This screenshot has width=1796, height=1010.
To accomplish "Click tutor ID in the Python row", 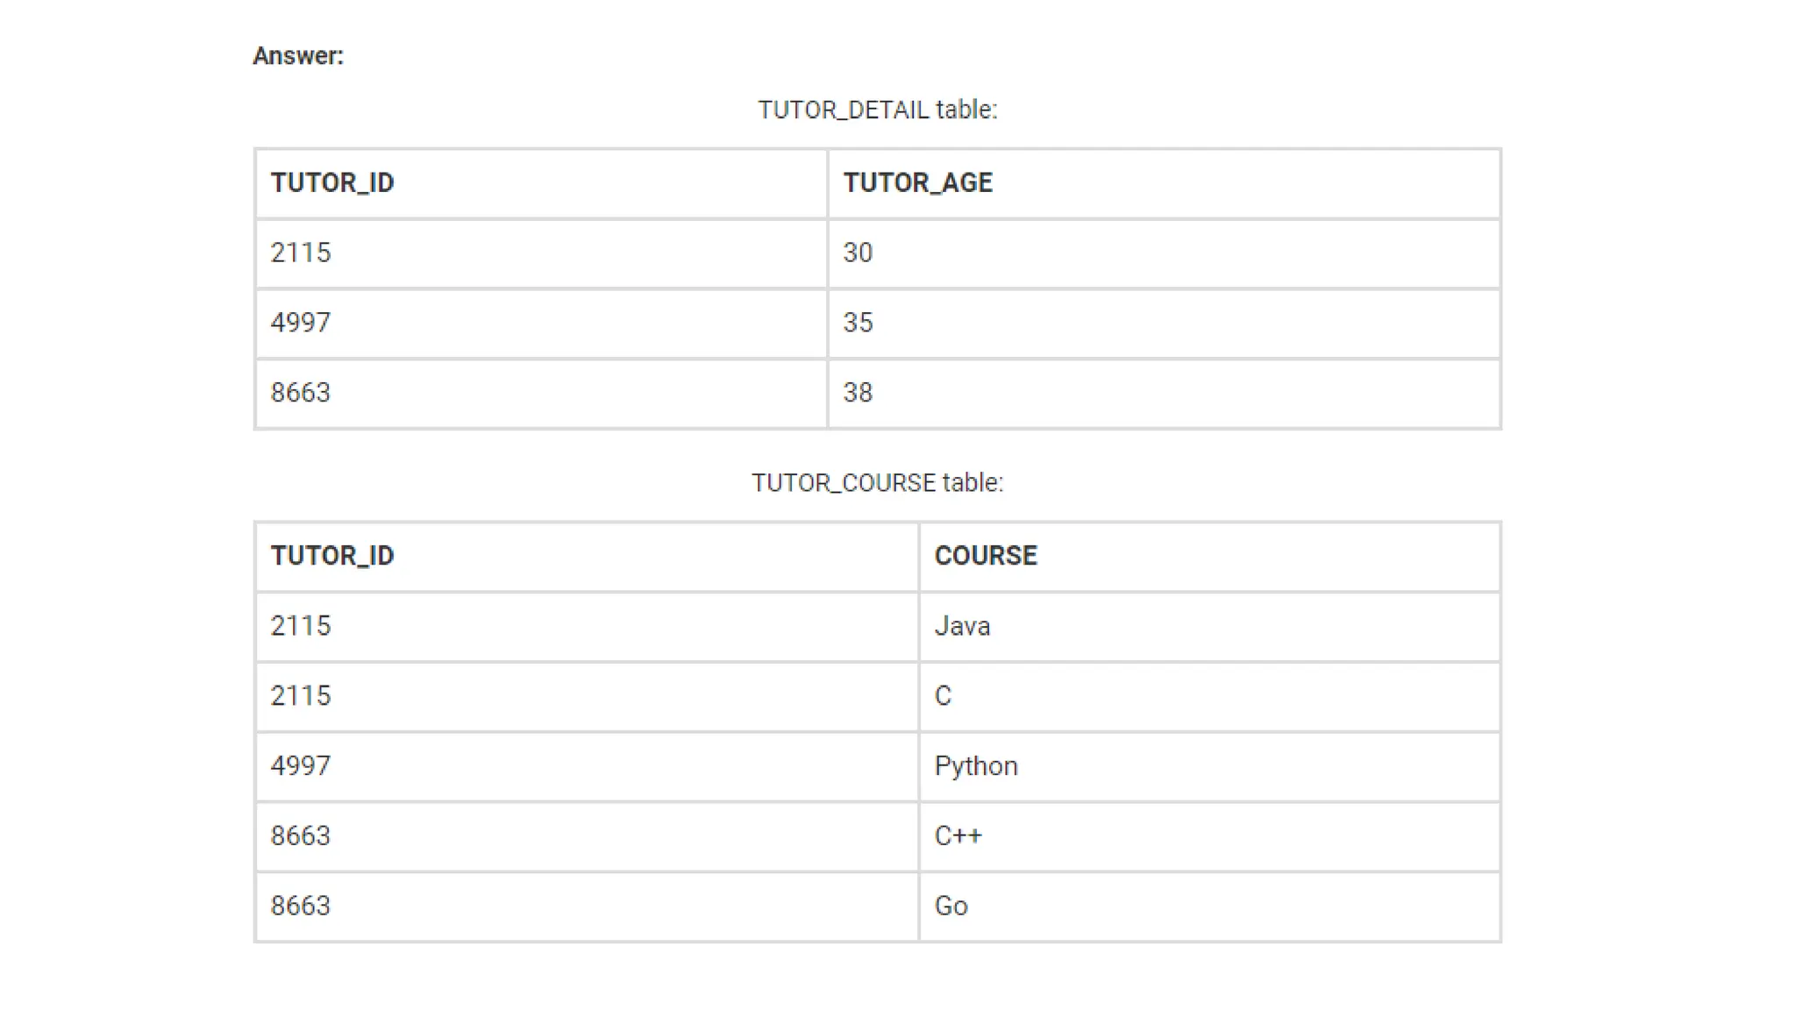I will (x=301, y=766).
